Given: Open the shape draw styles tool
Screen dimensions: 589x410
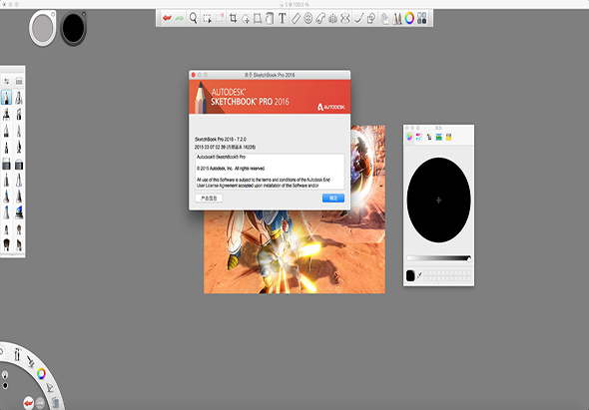Looking at the screenshot, I should [371, 18].
